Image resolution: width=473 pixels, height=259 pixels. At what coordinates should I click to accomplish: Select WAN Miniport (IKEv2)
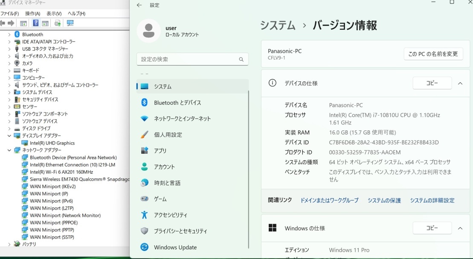point(52,187)
